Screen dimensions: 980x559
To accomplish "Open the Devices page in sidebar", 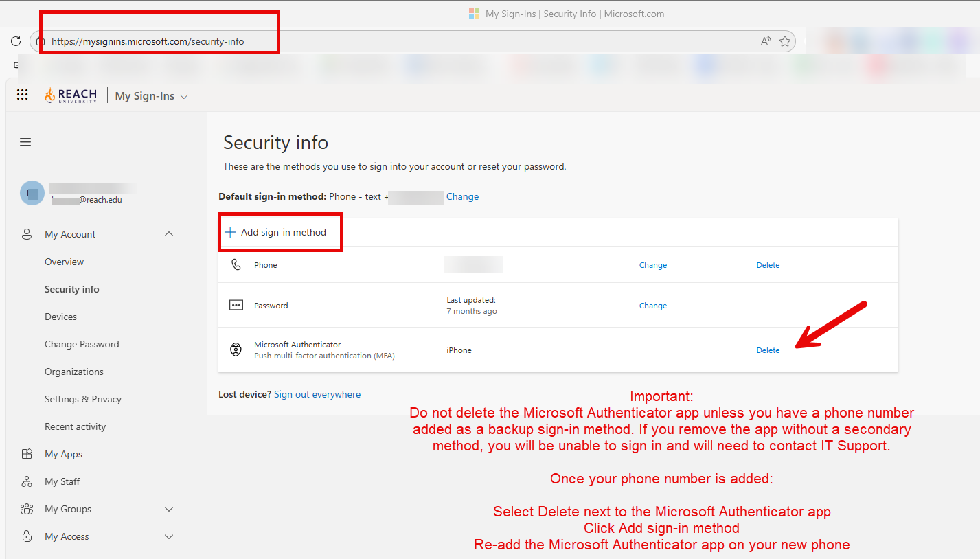I will click(60, 317).
